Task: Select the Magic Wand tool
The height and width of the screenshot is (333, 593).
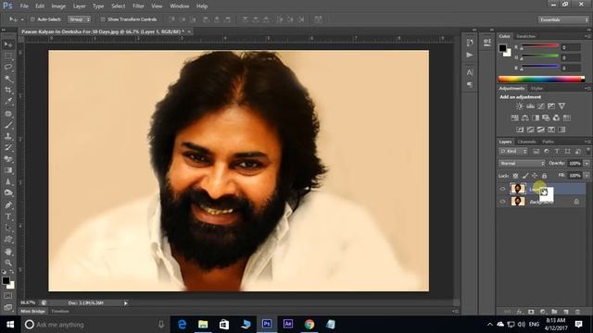Action: point(8,79)
